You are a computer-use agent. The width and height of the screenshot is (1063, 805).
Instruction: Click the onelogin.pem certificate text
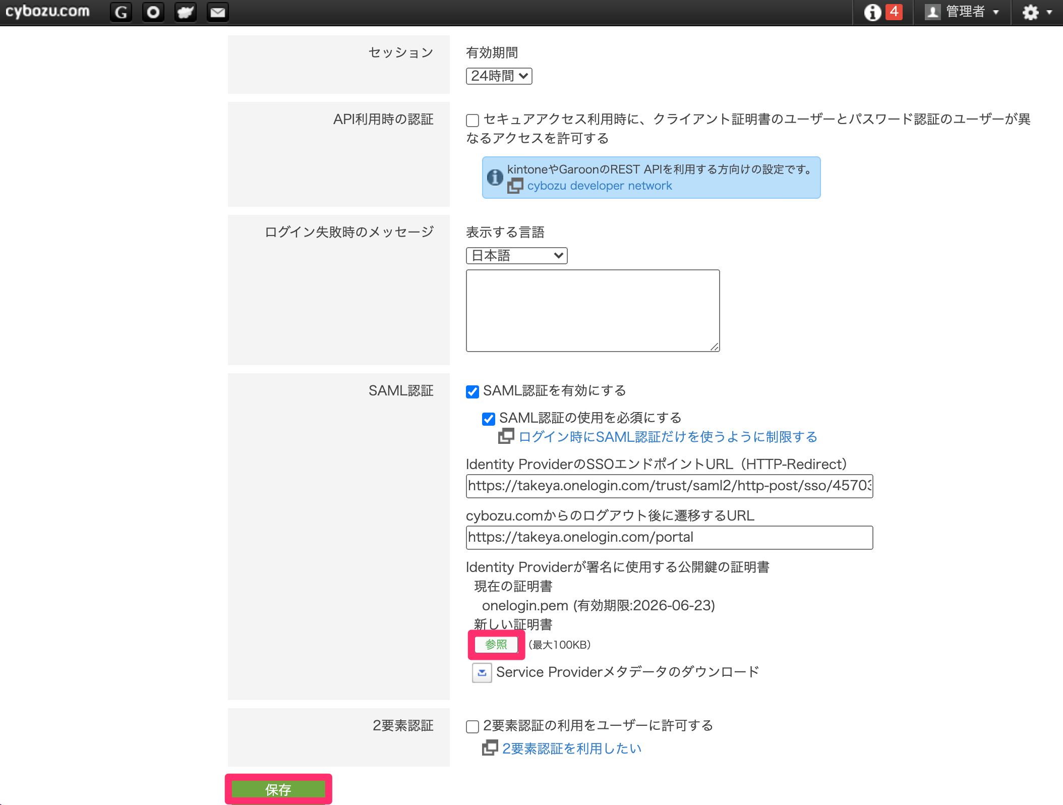[x=599, y=605]
